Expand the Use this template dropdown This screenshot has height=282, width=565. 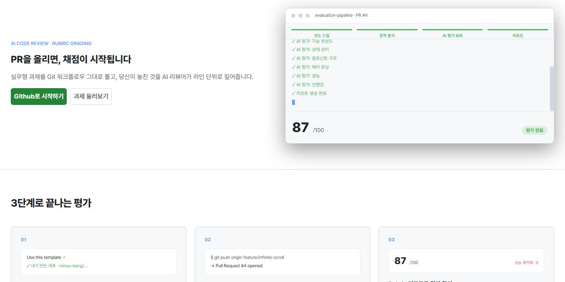coord(46,257)
